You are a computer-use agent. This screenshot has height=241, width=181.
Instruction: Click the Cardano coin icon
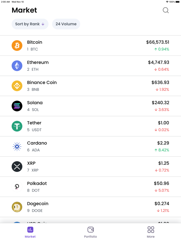pos(17,146)
